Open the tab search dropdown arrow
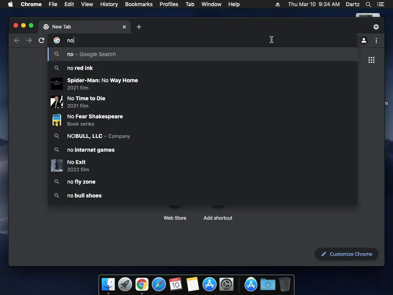Screen dimensions: 393x295 [x=376, y=27]
